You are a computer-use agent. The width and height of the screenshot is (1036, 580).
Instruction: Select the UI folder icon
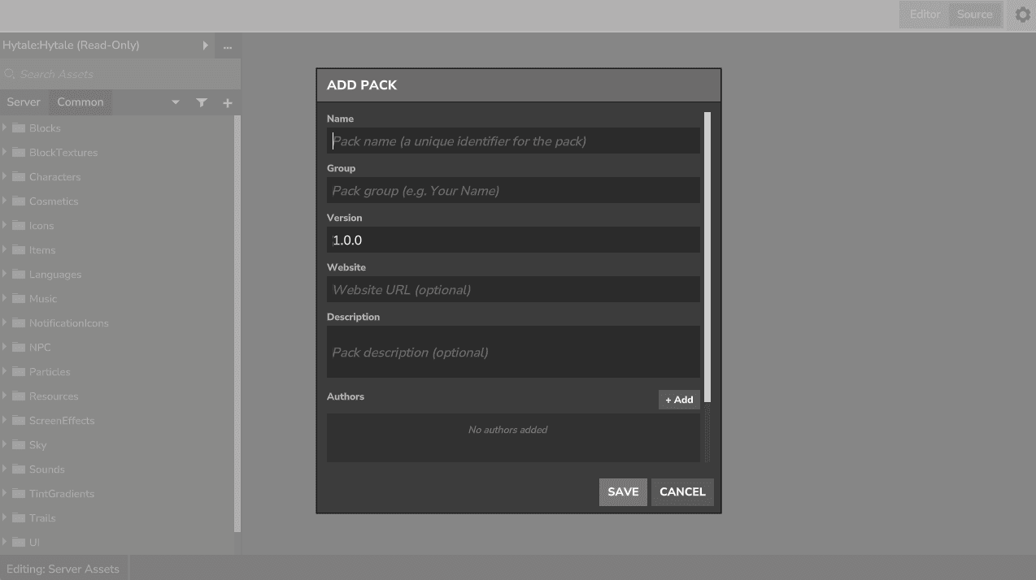click(x=18, y=542)
